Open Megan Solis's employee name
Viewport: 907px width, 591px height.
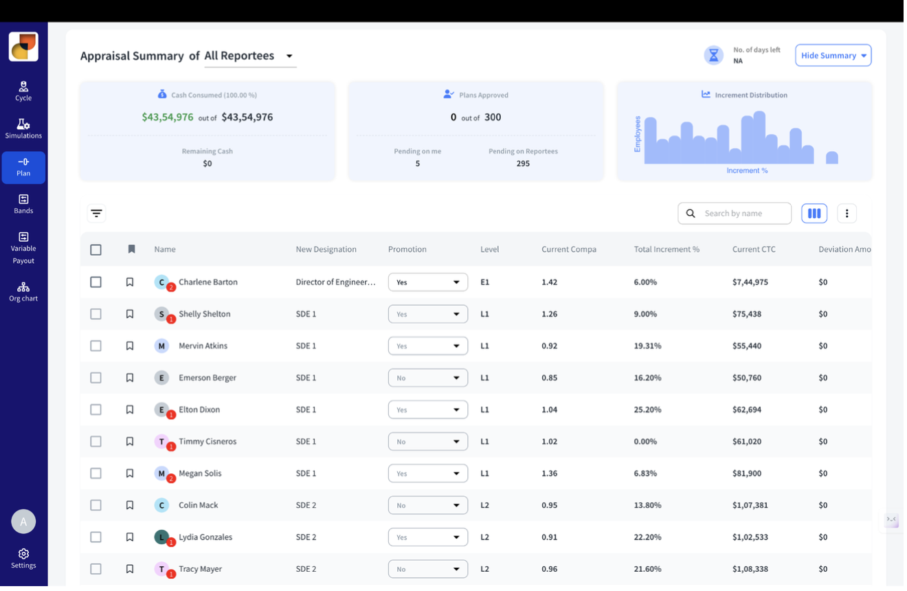(200, 473)
